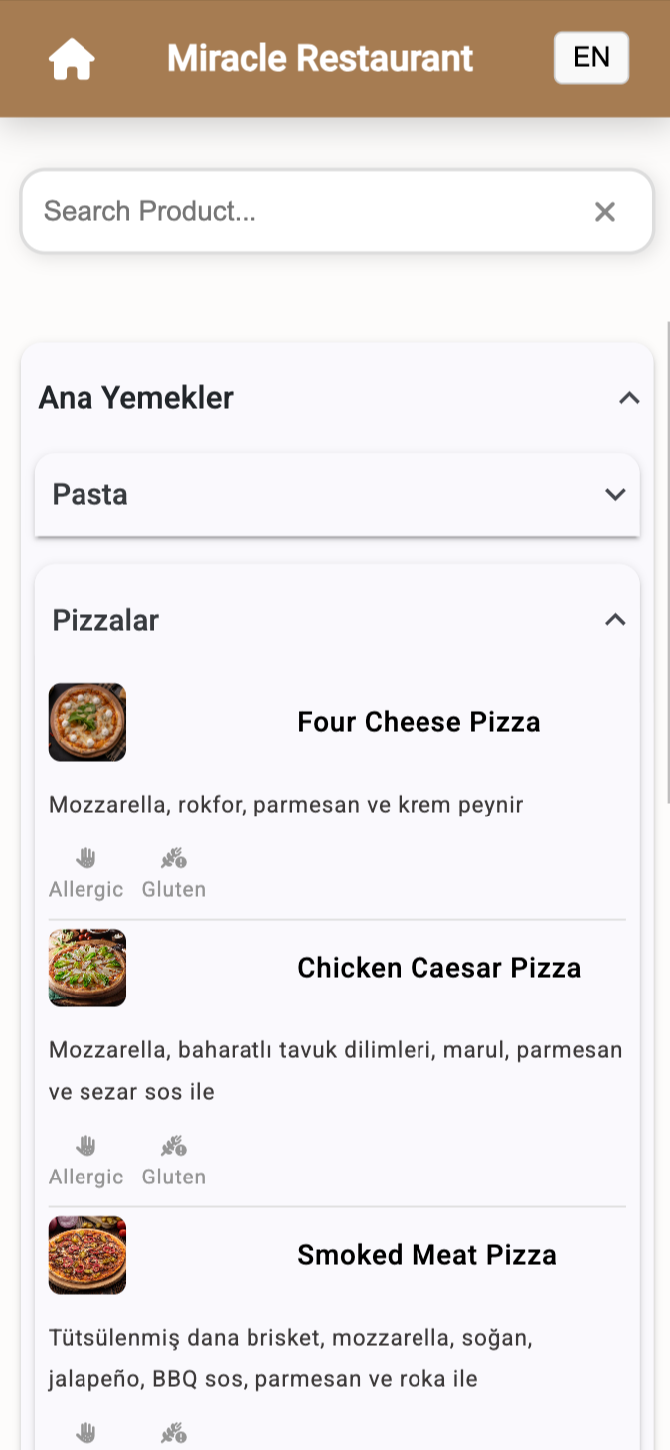This screenshot has height=1450, width=670.
Task: Select the Chicken Caesar Pizza title
Action: tap(438, 968)
